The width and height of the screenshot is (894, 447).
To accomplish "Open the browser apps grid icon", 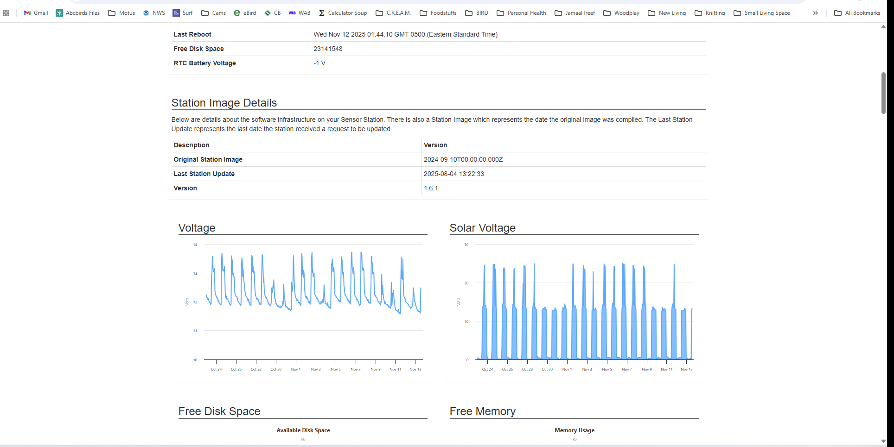I will click(6, 13).
